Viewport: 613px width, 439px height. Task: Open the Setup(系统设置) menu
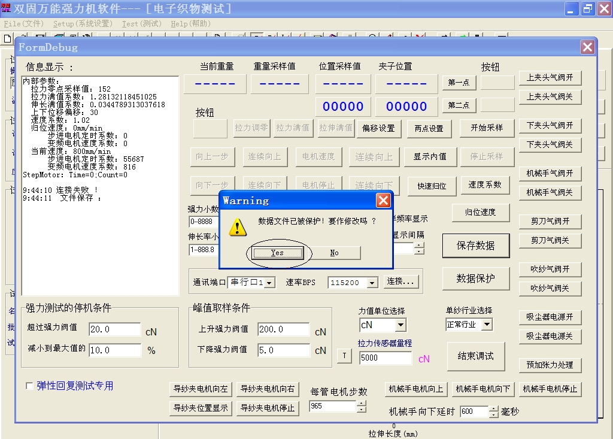click(x=83, y=24)
